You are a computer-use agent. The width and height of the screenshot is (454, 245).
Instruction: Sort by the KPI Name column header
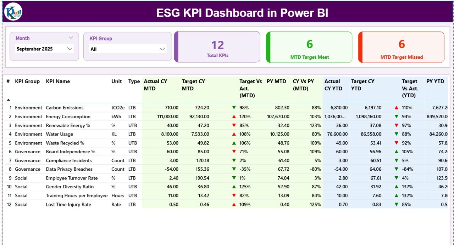(57, 81)
